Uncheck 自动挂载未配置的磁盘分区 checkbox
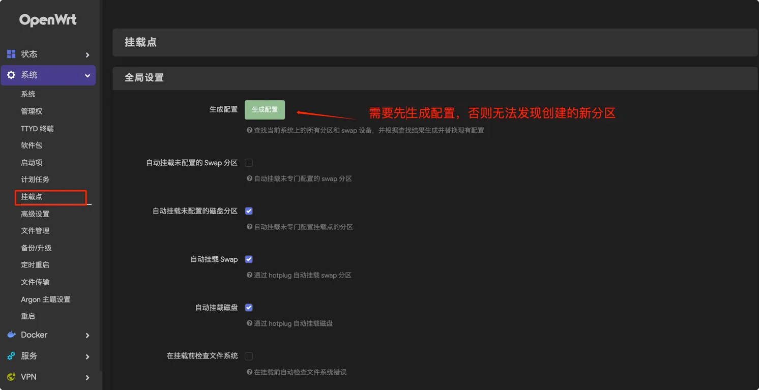The image size is (759, 390). (x=249, y=211)
